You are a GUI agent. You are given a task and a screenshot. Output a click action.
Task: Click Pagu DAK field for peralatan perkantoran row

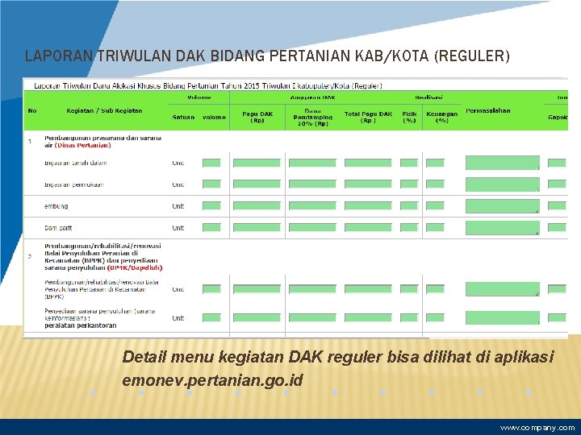(x=257, y=317)
